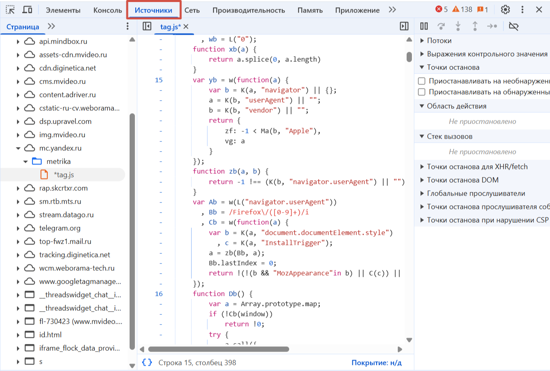
Task: Click the horizontal code scrollbar
Action: pyautogui.click(x=219, y=349)
